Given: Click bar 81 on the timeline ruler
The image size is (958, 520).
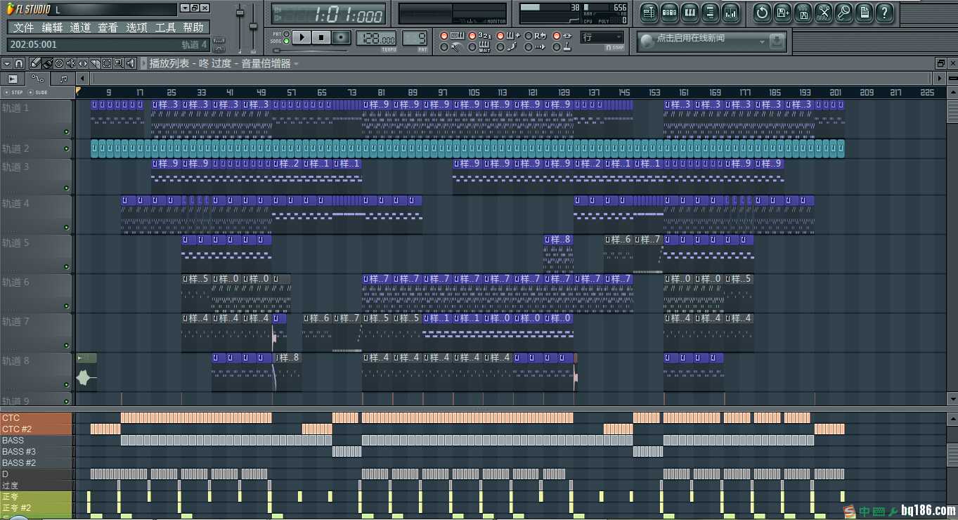Looking at the screenshot, I should (x=382, y=92).
